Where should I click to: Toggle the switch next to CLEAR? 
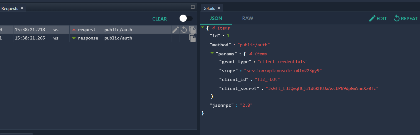(x=186, y=19)
